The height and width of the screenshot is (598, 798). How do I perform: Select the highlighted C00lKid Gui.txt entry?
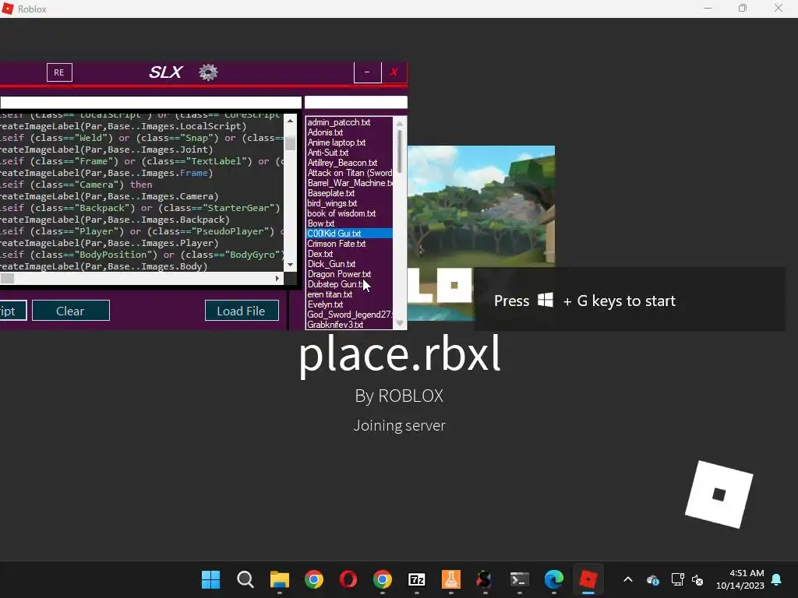click(x=349, y=234)
